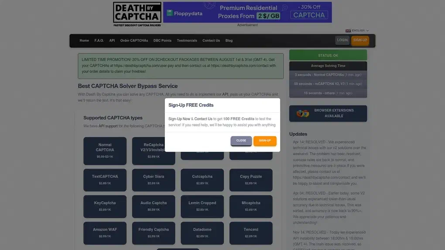
Task: Open the F.A.Q. menu item
Action: pyautogui.click(x=99, y=41)
